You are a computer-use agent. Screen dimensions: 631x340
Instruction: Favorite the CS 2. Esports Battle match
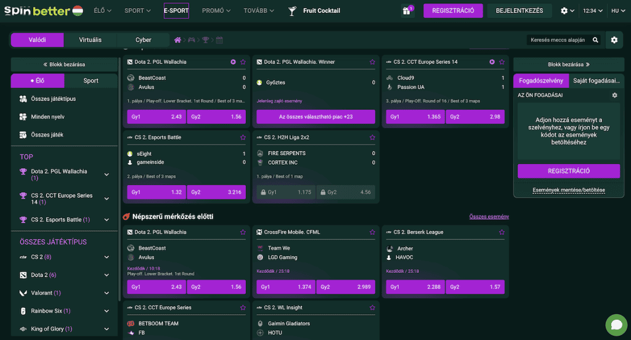(x=243, y=137)
